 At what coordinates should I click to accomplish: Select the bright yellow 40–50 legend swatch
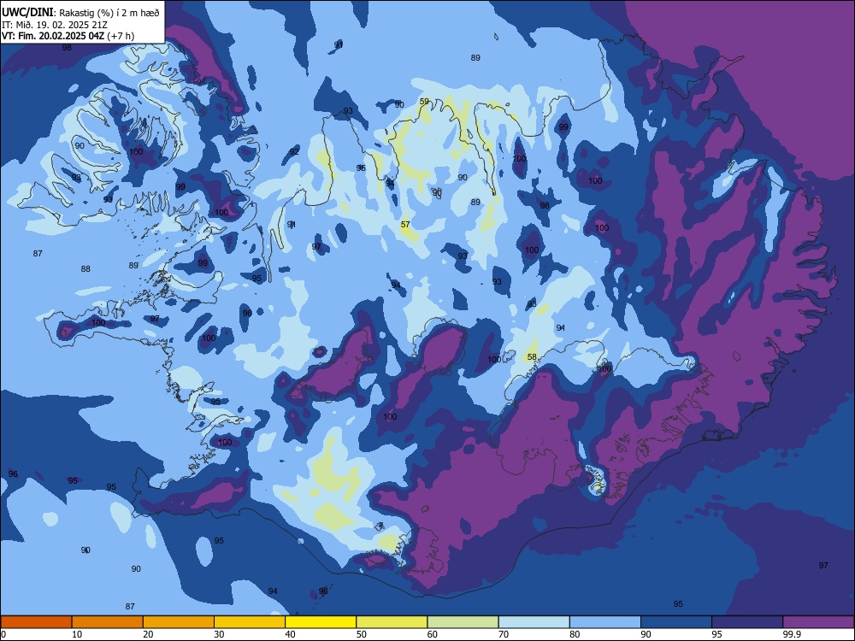(321, 622)
